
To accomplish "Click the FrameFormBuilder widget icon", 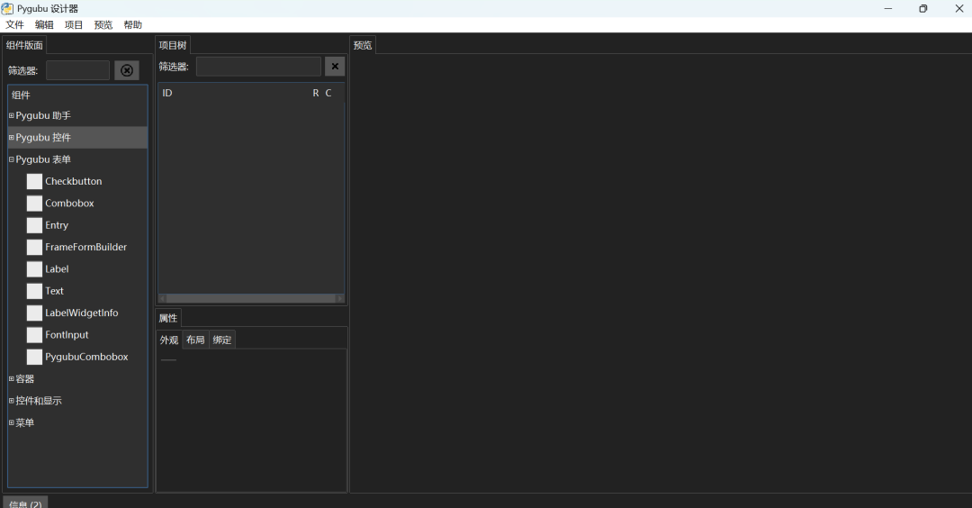I will 35,247.
